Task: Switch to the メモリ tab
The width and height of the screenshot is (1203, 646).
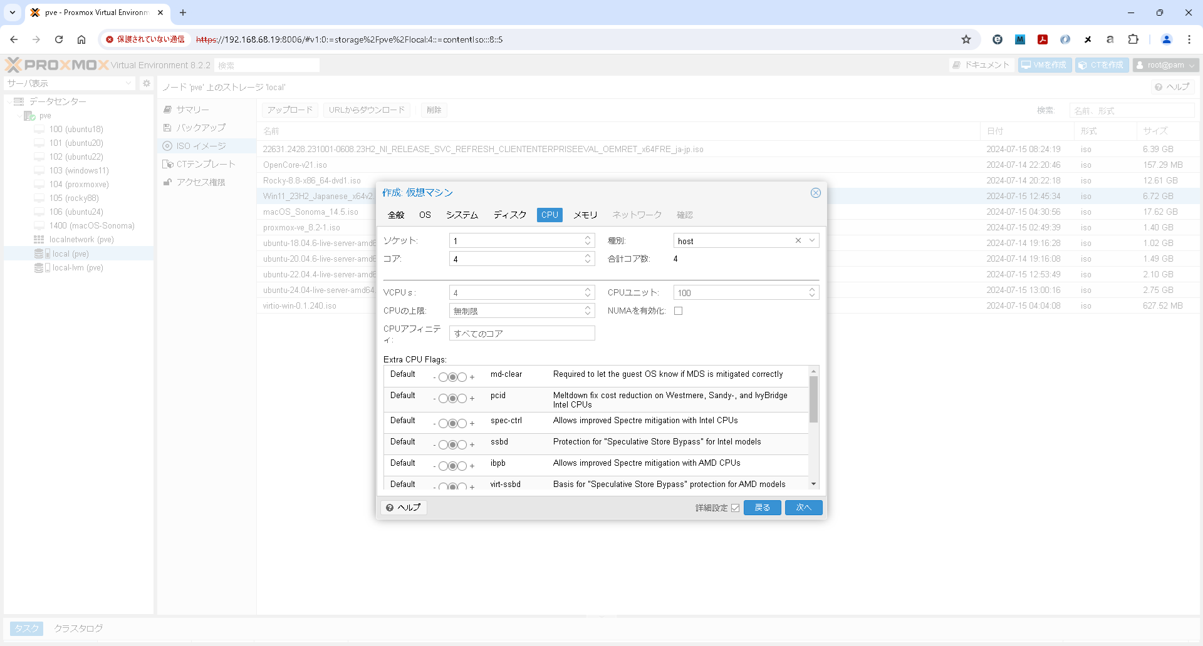Action: pyautogui.click(x=585, y=215)
